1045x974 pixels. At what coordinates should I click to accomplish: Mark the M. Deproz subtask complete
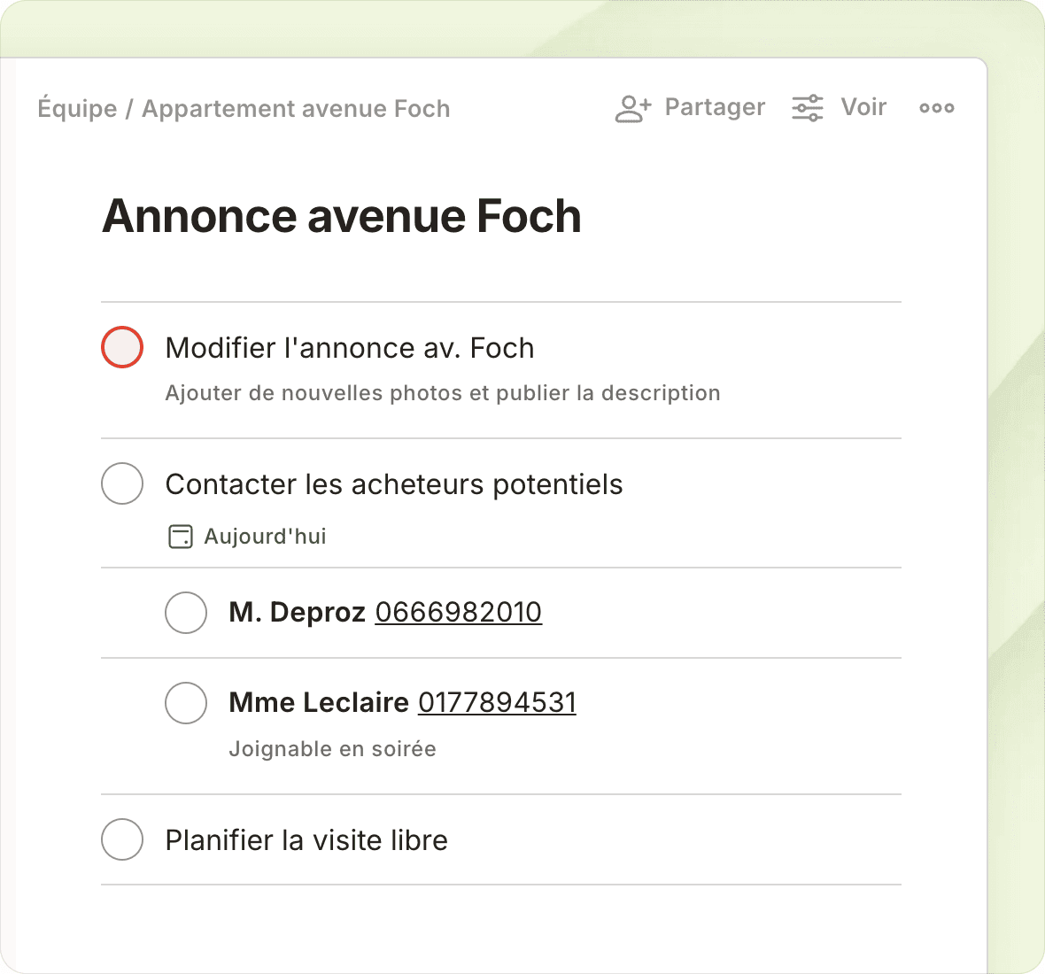click(x=186, y=612)
